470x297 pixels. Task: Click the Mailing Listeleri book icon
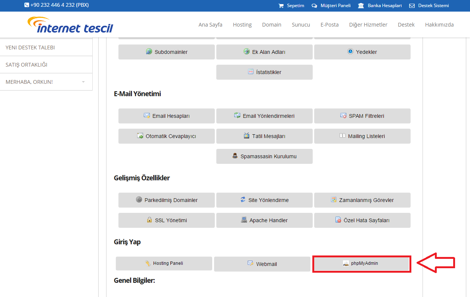click(x=343, y=136)
